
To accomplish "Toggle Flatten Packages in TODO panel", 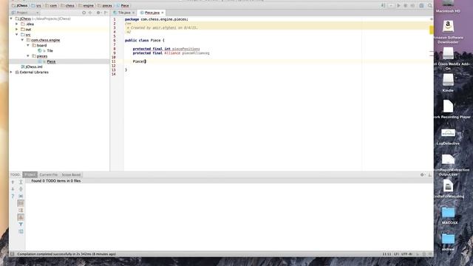I will 21,217.
